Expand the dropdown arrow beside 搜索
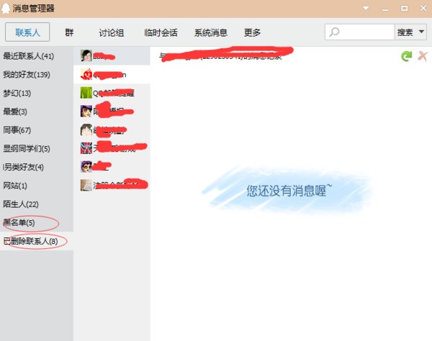This screenshot has height=341, width=432. tap(421, 32)
